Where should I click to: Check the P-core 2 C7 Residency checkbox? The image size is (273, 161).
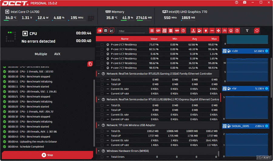(x=102, y=45)
